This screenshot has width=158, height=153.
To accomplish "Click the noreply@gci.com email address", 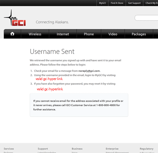I will (x=89, y=71).
